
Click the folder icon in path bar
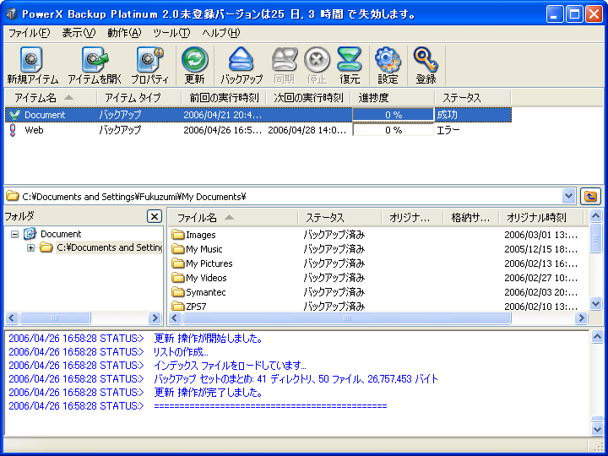coord(13,196)
